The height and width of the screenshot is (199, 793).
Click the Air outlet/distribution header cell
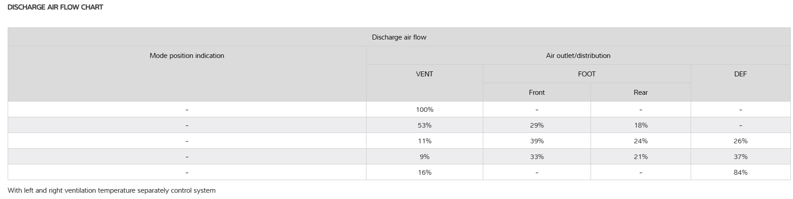pyautogui.click(x=578, y=56)
